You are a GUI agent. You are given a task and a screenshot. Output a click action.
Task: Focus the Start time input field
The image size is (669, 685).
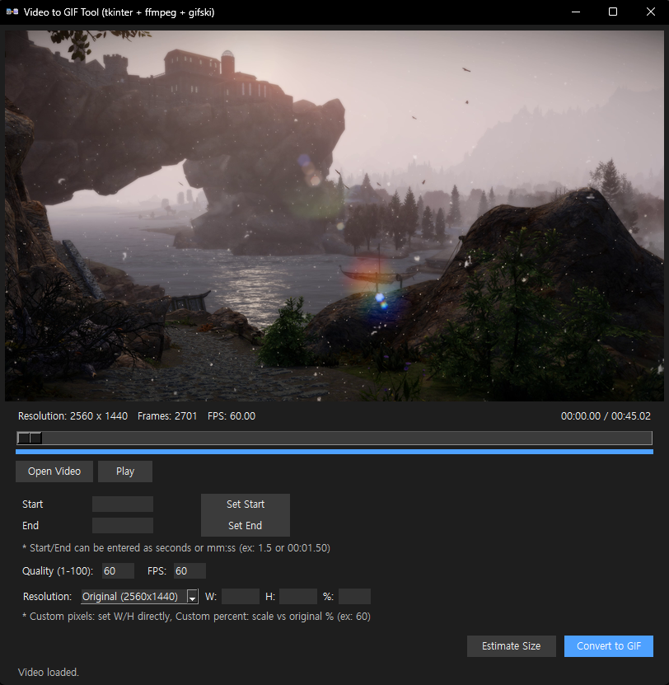[x=123, y=504]
